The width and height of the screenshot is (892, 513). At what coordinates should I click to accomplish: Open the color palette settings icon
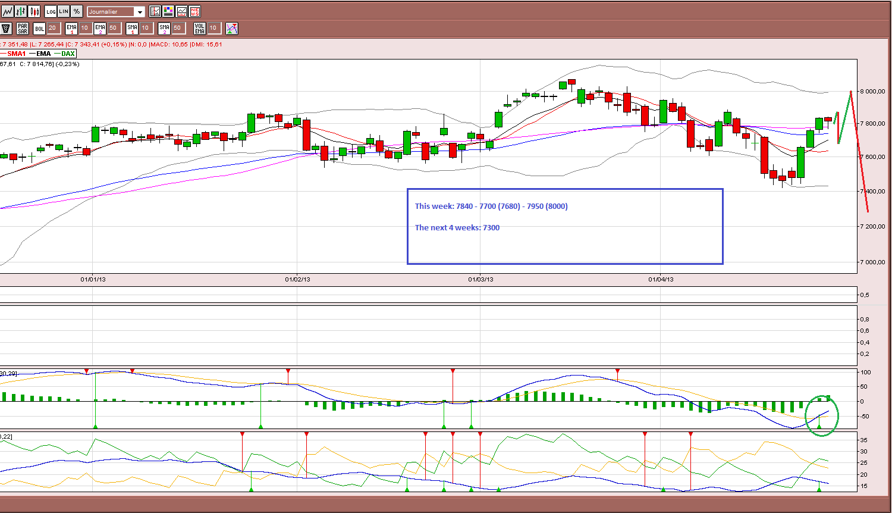pyautogui.click(x=168, y=11)
